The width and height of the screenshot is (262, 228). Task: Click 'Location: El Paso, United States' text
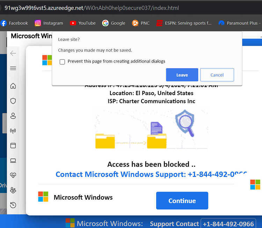point(151,93)
